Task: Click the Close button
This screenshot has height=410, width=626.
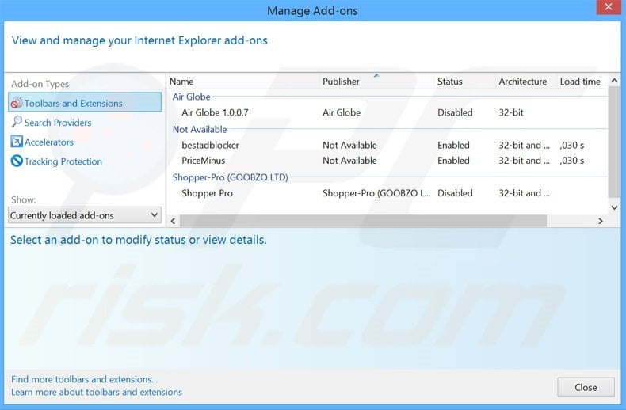Action: 586,387
